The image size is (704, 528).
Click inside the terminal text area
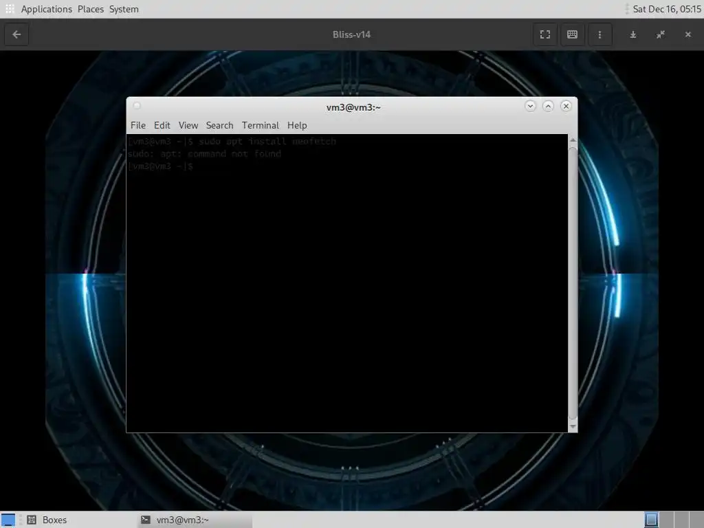click(347, 283)
